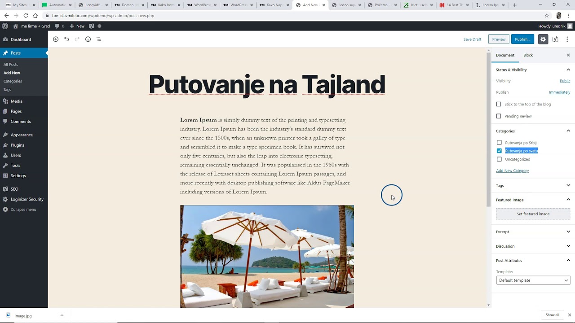Open a new browser tab
Viewport: 575px width, 323px height.
pyautogui.click(x=515, y=5)
